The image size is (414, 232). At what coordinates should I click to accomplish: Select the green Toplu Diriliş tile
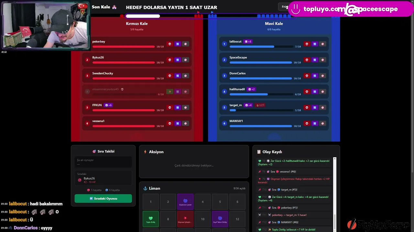click(150, 219)
